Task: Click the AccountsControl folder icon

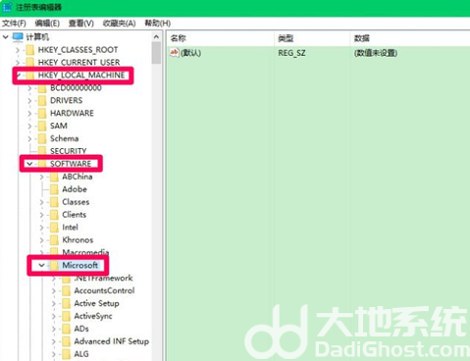Action: click(x=67, y=290)
